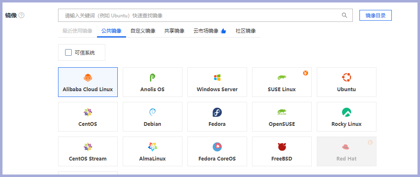Pick the Fedora CoreOS label text

coord(217,158)
